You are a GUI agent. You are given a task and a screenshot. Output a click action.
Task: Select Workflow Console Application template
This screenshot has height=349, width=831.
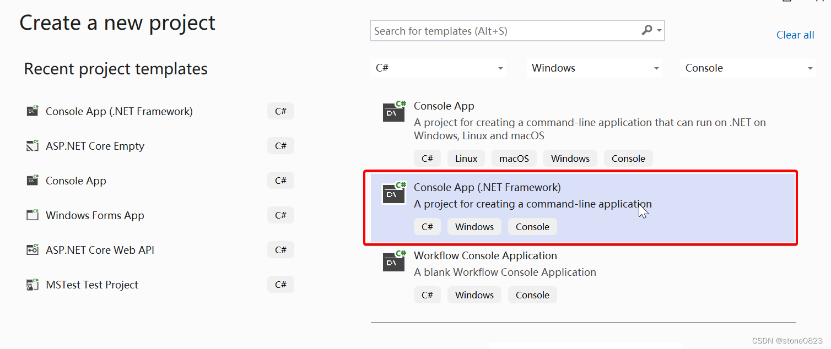point(485,255)
